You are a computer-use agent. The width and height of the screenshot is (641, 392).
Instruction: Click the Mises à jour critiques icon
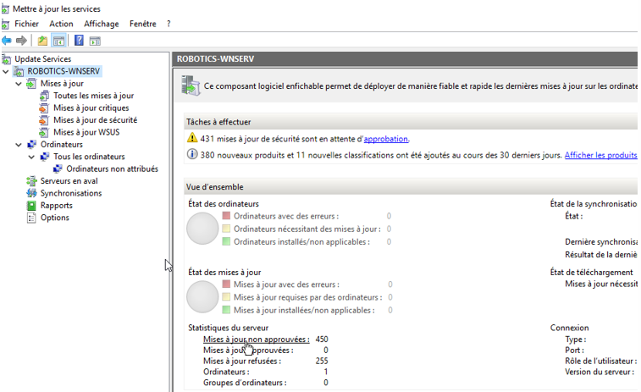pos(44,108)
